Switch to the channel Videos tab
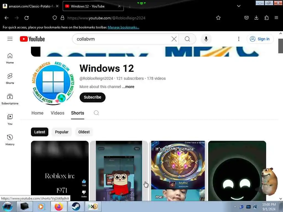This screenshot has width=283, height=212. tap(57, 113)
